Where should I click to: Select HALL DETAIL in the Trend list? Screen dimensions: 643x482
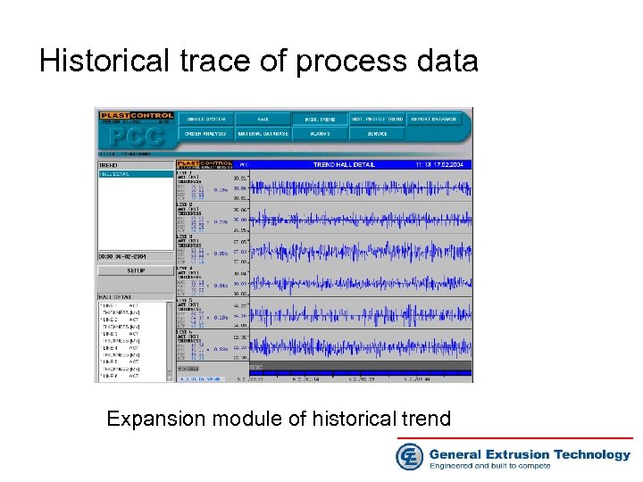(136, 174)
